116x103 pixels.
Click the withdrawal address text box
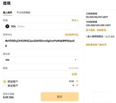(41, 43)
